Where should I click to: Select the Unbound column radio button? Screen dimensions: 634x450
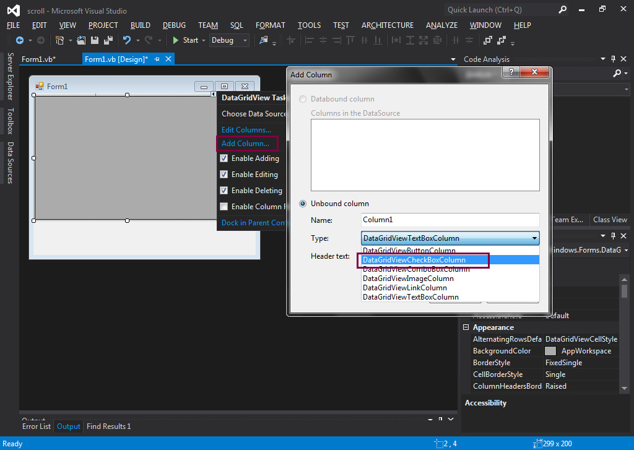coord(303,204)
